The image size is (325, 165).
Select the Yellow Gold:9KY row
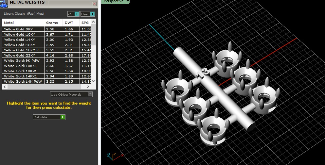tap(46, 29)
